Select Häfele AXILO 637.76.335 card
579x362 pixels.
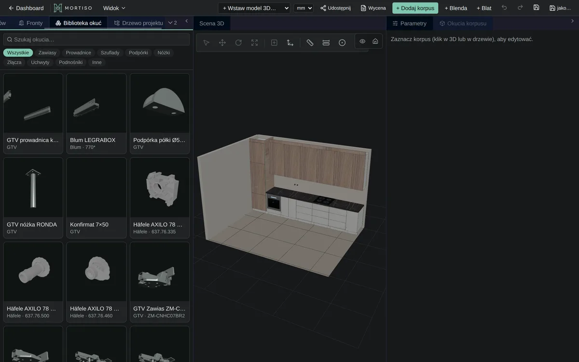160,198
